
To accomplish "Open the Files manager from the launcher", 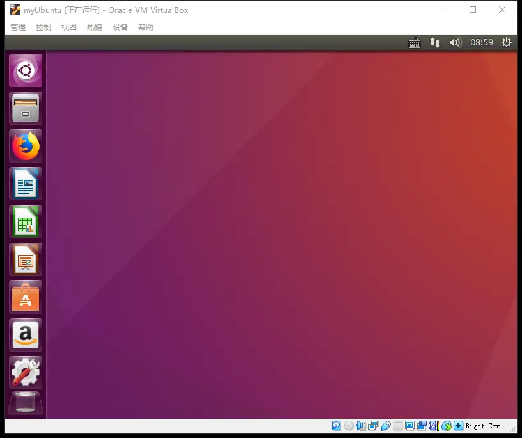I will click(26, 108).
